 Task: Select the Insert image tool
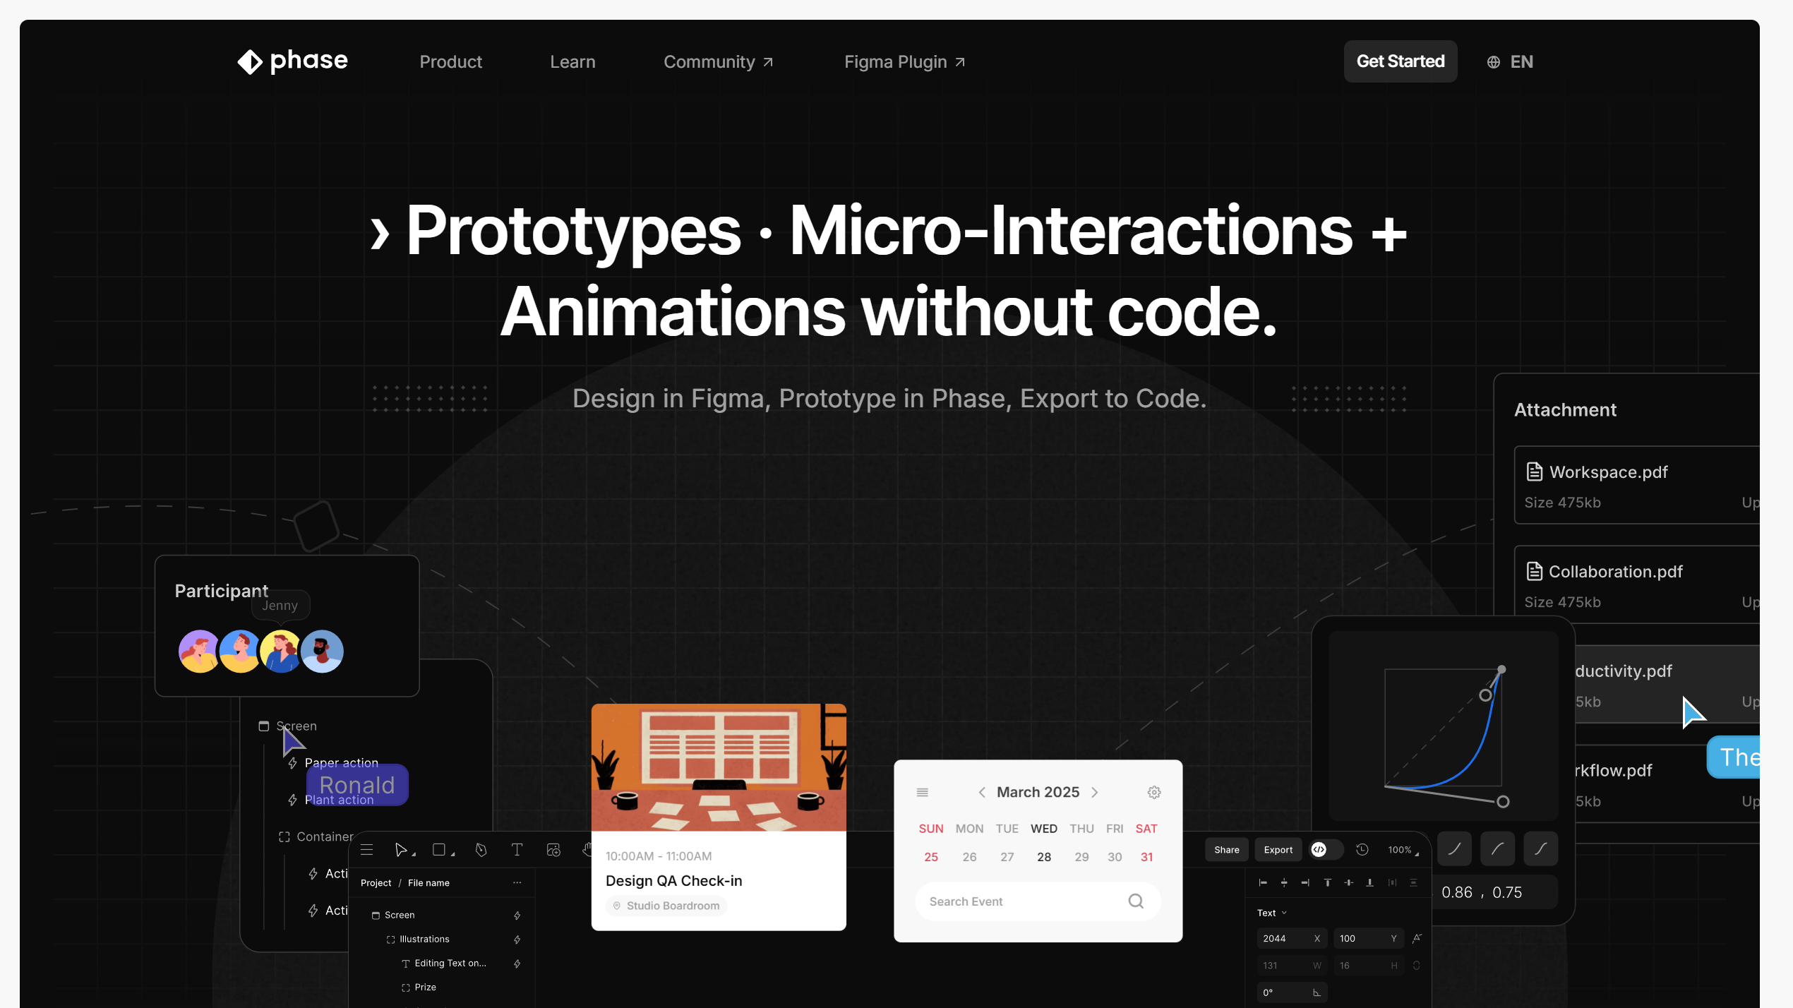point(553,849)
